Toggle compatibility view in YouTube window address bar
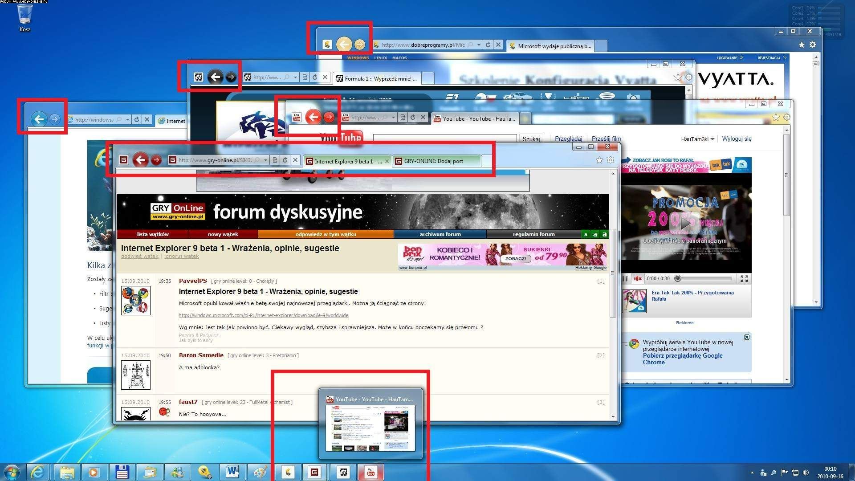This screenshot has width=855, height=481. pyautogui.click(x=403, y=118)
